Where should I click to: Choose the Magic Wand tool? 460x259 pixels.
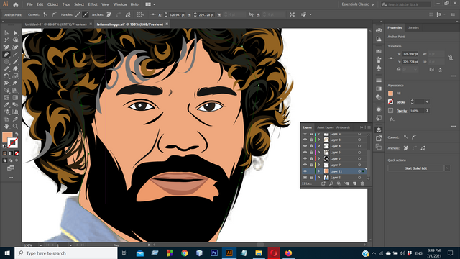(x=6, y=40)
